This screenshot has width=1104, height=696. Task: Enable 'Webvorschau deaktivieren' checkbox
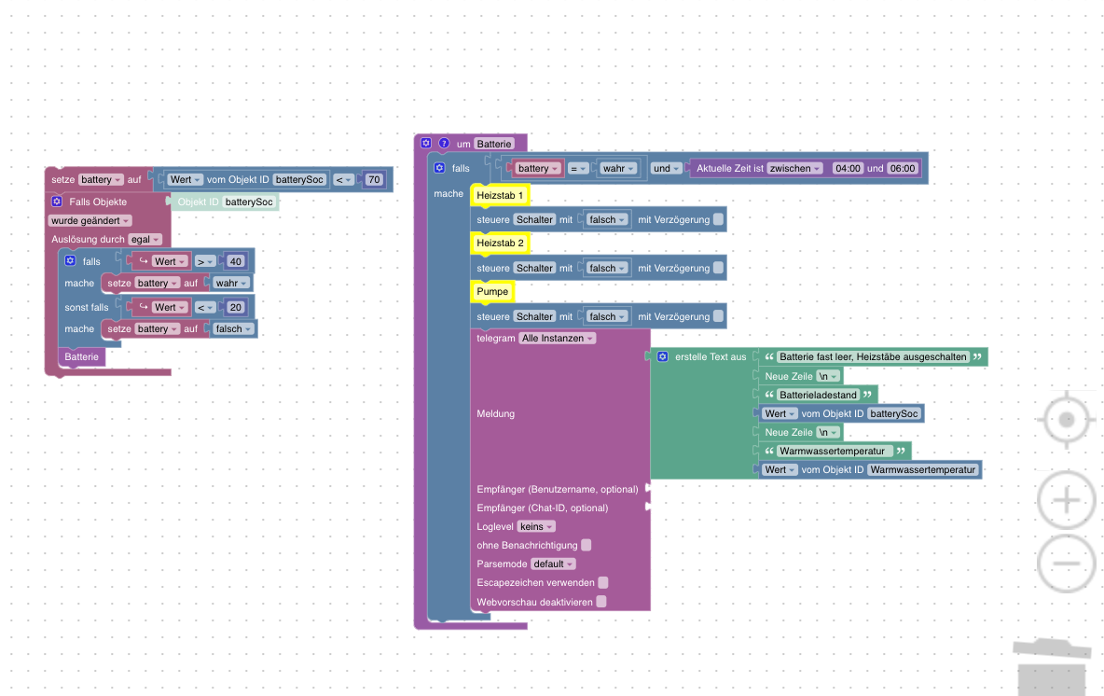(x=601, y=602)
